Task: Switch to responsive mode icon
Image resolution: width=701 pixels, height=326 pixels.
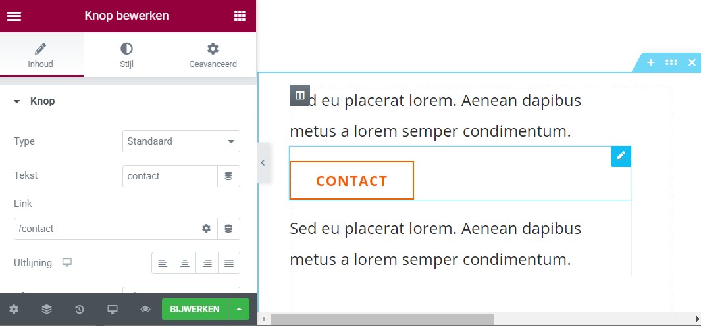Action: (113, 309)
